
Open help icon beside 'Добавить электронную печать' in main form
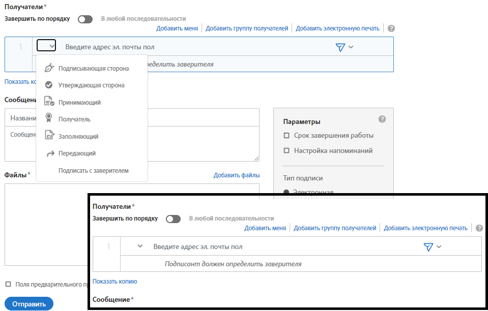391,28
